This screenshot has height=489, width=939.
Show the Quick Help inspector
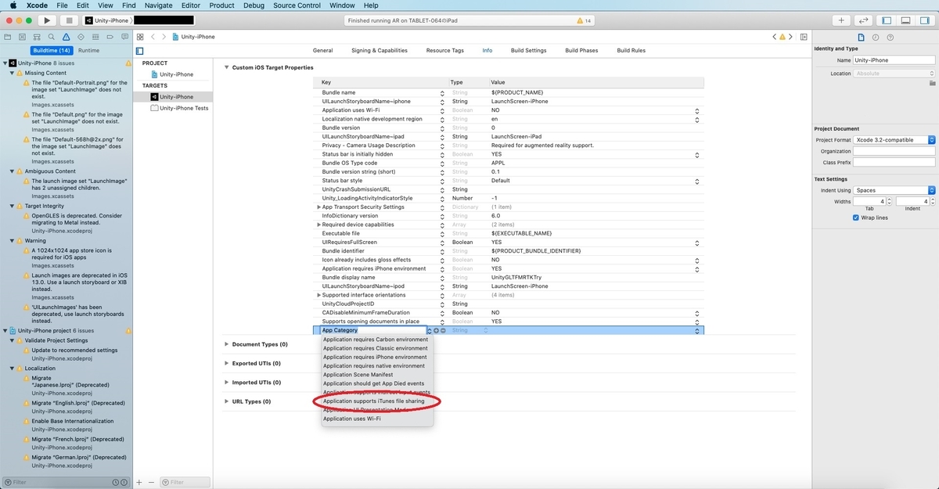coord(890,37)
